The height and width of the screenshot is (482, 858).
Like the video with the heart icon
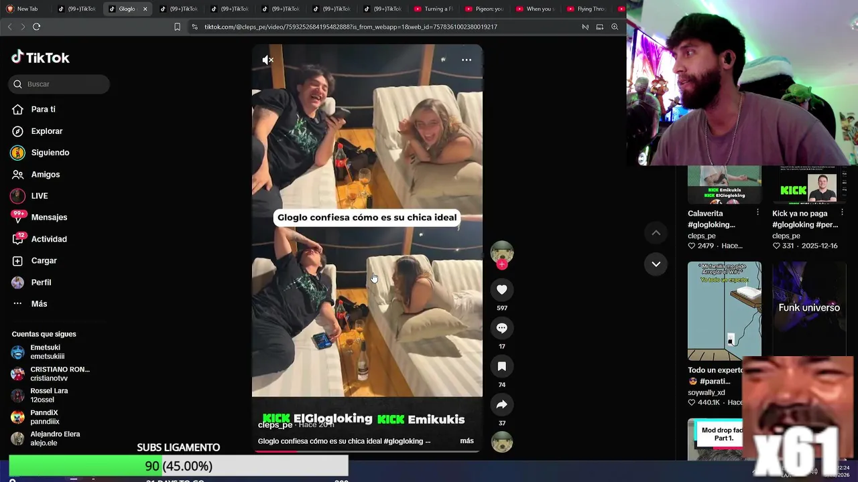pos(502,289)
